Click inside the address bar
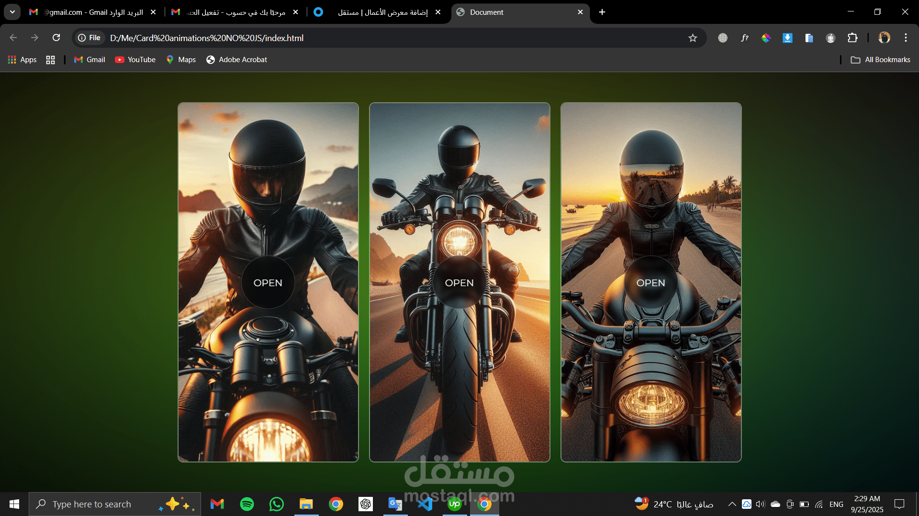This screenshot has height=516, width=919. (335, 38)
